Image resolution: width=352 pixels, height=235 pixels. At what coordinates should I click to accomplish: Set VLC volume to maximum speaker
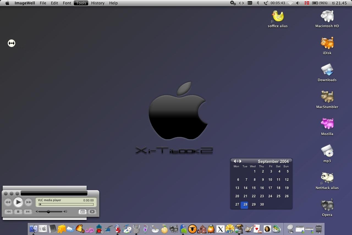click(x=65, y=212)
